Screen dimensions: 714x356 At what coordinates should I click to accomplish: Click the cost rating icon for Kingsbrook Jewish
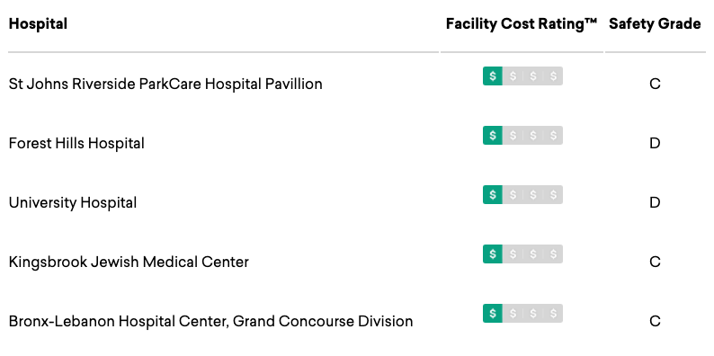coord(522,254)
